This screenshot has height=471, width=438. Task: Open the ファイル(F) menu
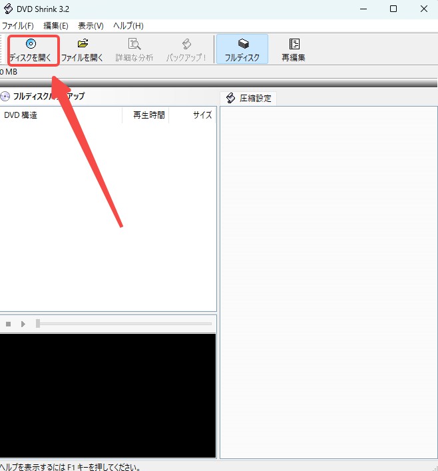pyautogui.click(x=18, y=26)
